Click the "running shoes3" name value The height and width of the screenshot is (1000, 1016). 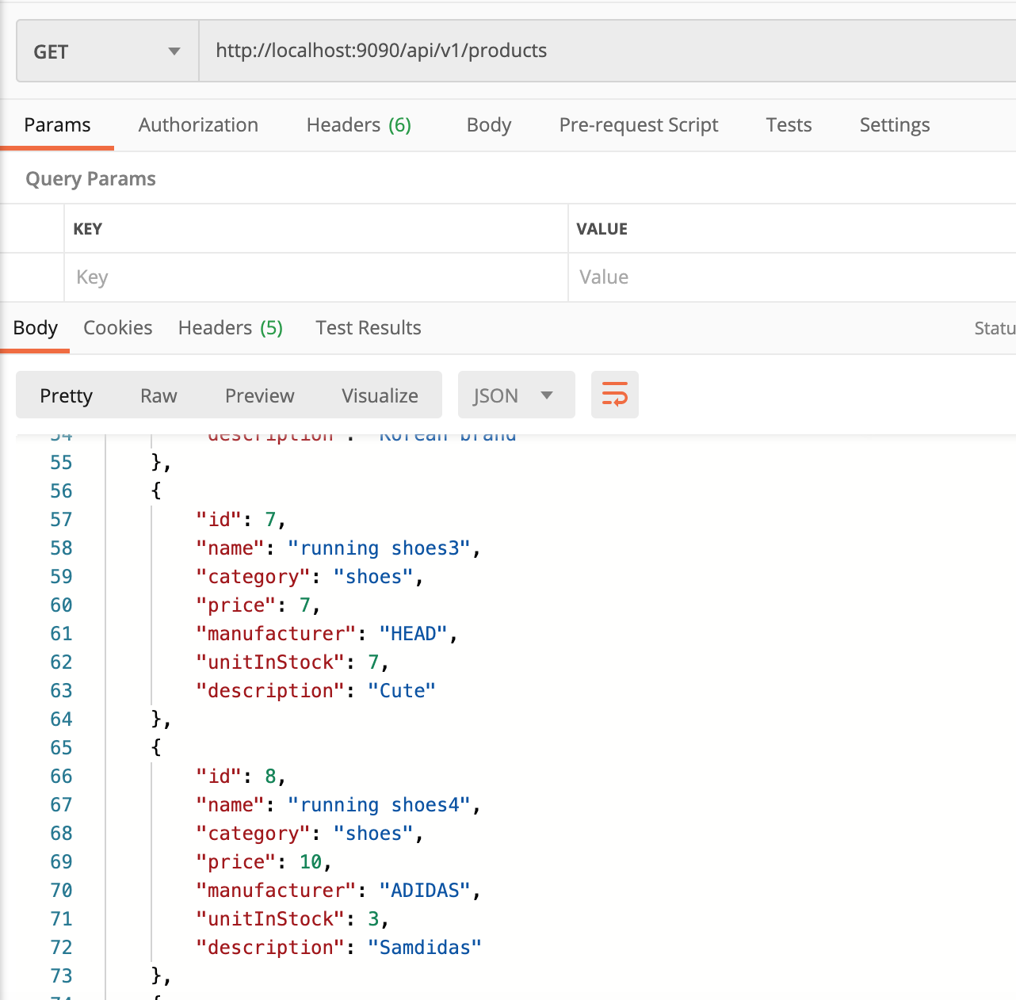(379, 548)
